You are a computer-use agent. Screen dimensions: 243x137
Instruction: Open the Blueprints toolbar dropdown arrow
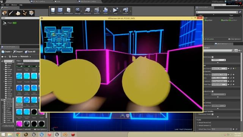(92, 11)
